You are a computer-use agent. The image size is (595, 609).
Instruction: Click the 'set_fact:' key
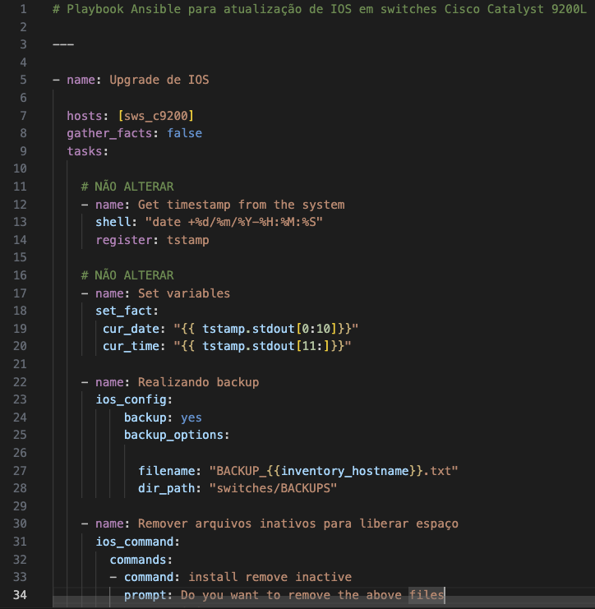[127, 311]
